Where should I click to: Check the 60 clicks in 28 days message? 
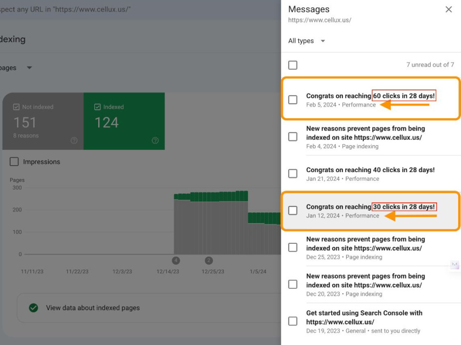click(x=293, y=100)
